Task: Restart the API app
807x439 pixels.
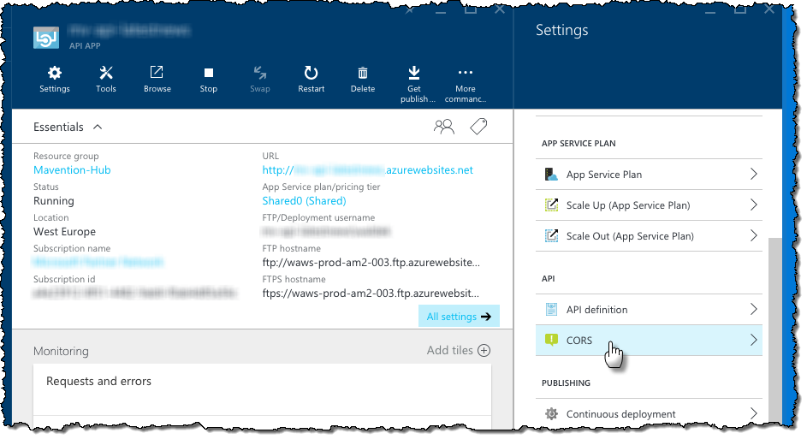Action: point(312,80)
